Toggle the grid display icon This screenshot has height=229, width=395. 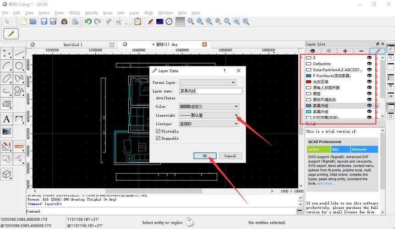click(x=180, y=22)
